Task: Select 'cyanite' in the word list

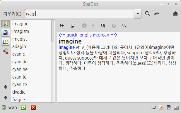Action: coord(31,77)
